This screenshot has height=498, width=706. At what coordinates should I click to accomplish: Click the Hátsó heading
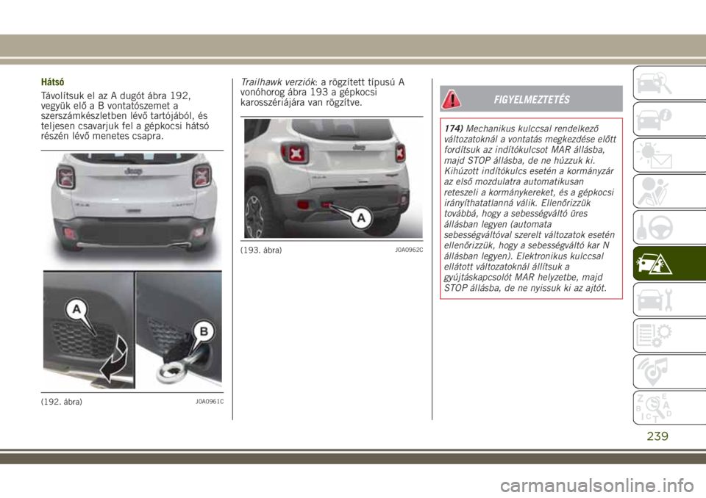[53, 82]
